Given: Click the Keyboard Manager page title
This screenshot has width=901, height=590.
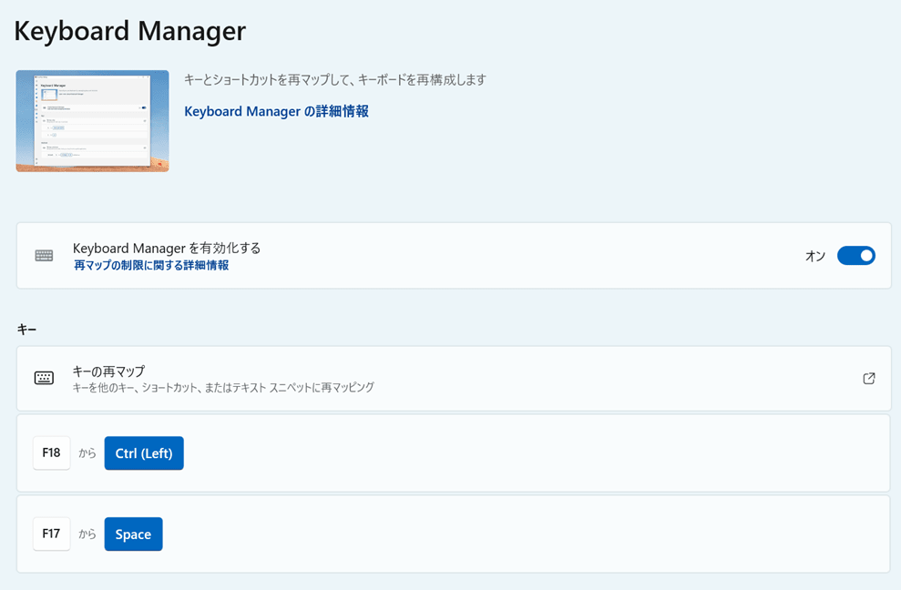Looking at the screenshot, I should click(130, 31).
